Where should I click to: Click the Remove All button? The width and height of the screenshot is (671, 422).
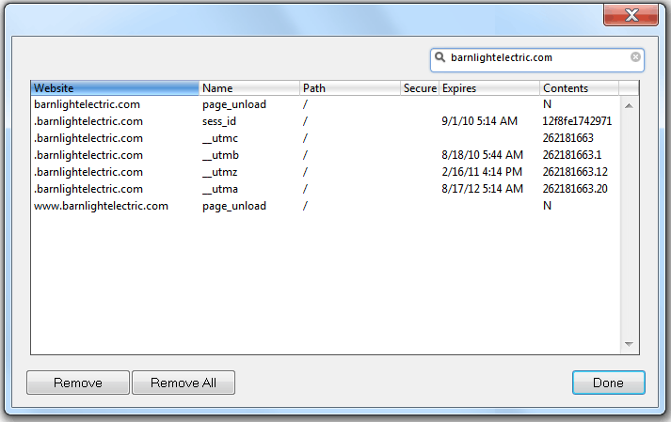[x=183, y=383]
